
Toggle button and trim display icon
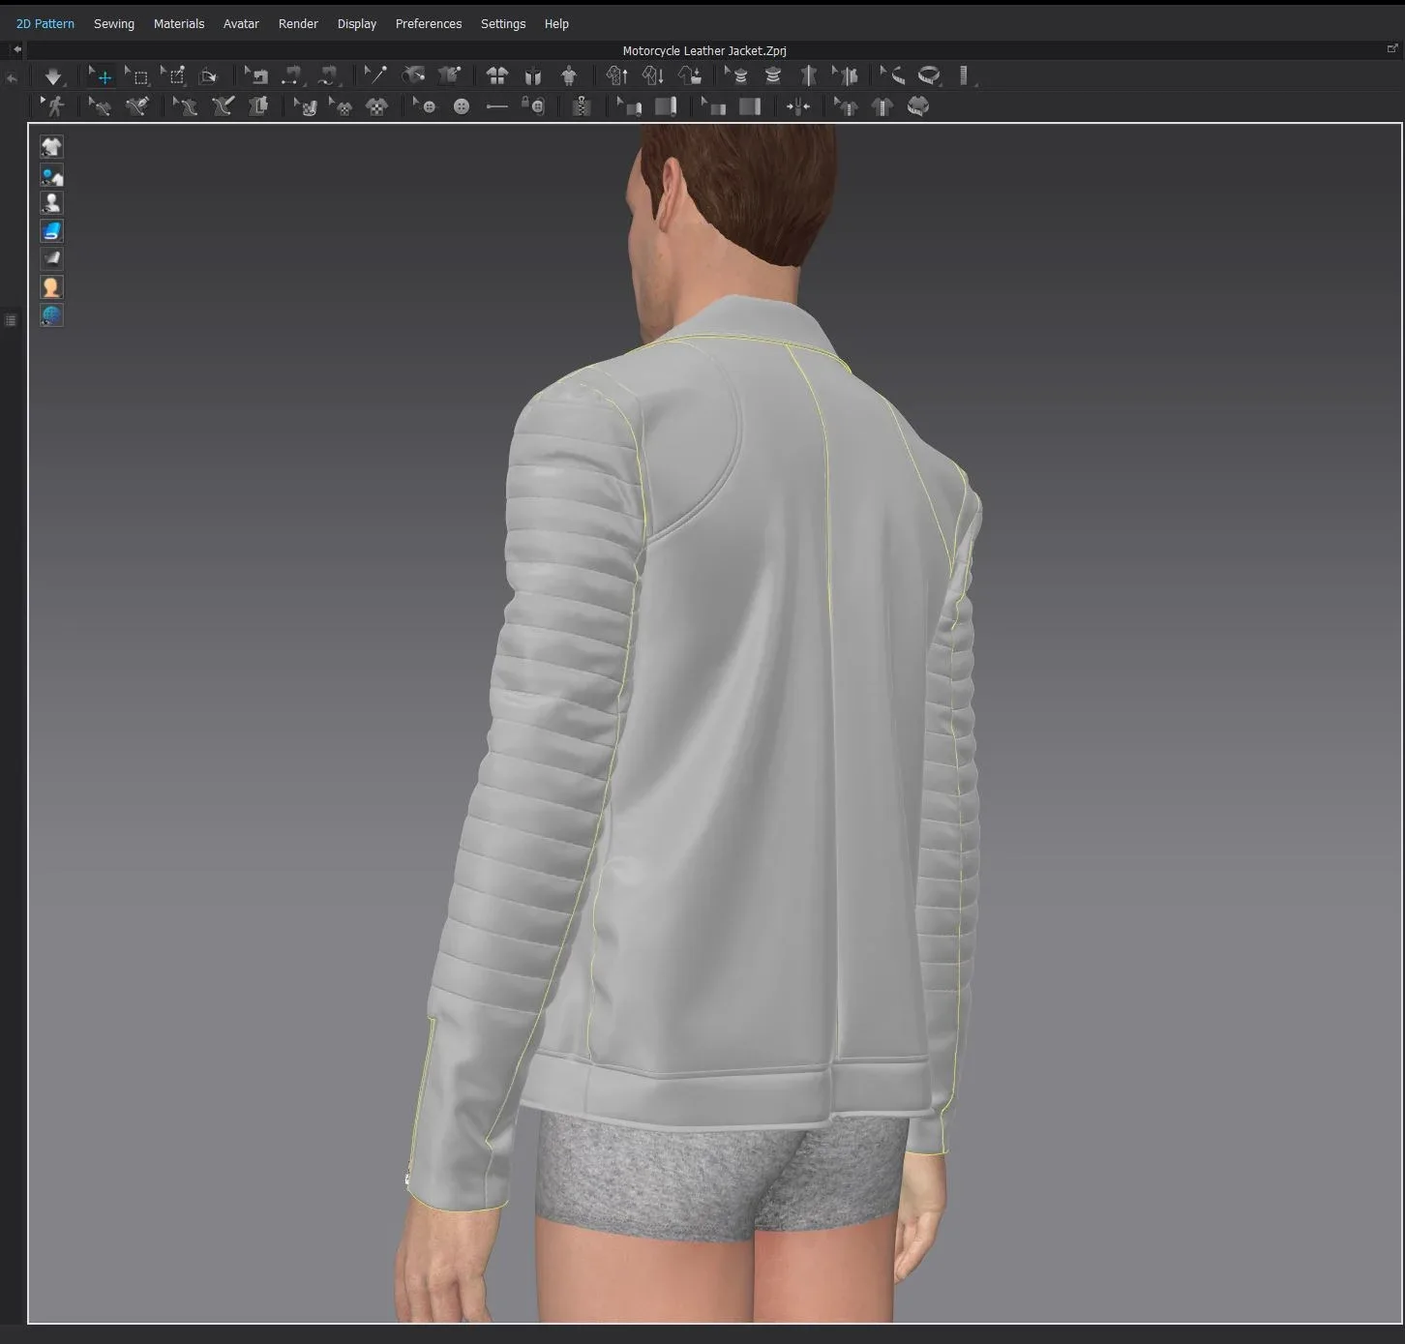point(51,175)
